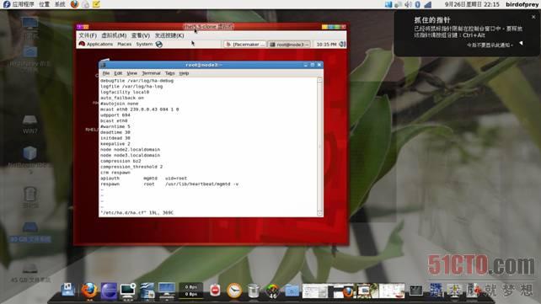Click the 'keepalive 2' line
The image size is (541, 304).
pyautogui.click(x=115, y=144)
